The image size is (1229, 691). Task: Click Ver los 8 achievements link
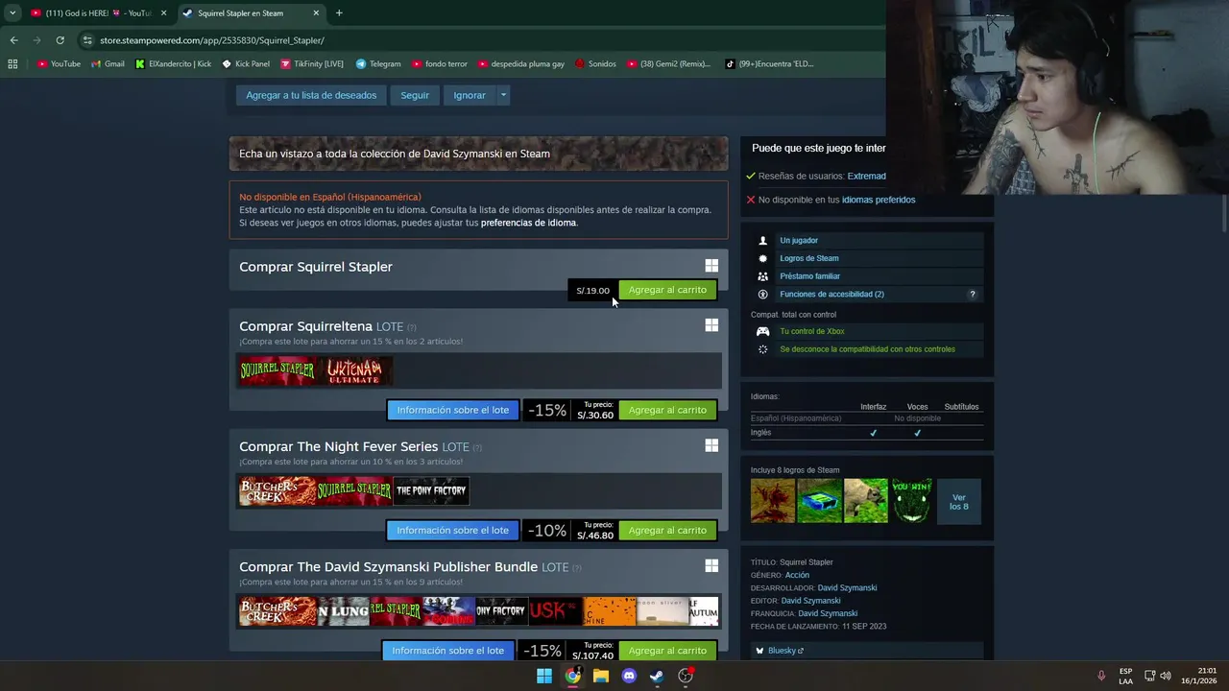pyautogui.click(x=959, y=502)
